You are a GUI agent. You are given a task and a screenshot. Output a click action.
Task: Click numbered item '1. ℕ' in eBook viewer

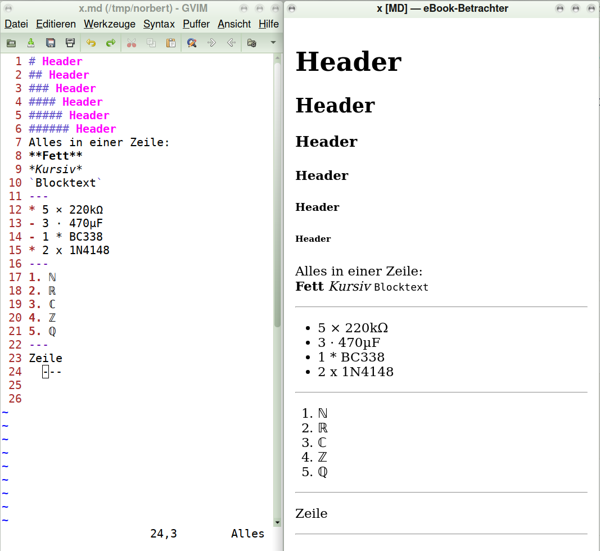point(314,413)
